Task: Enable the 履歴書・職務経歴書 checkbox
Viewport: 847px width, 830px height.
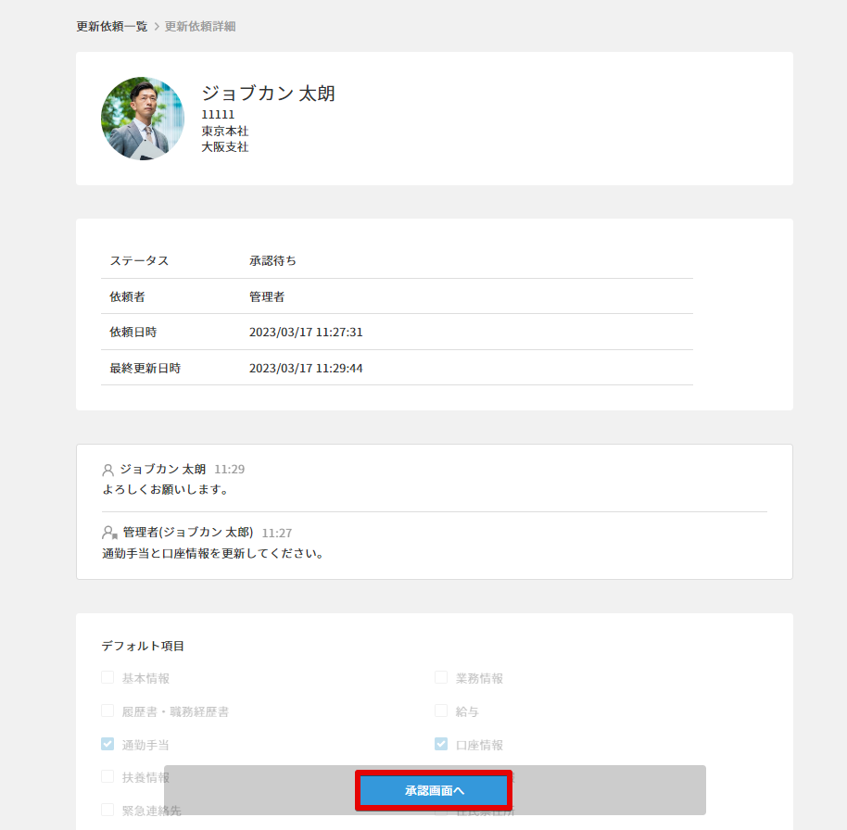Action: pos(107,711)
